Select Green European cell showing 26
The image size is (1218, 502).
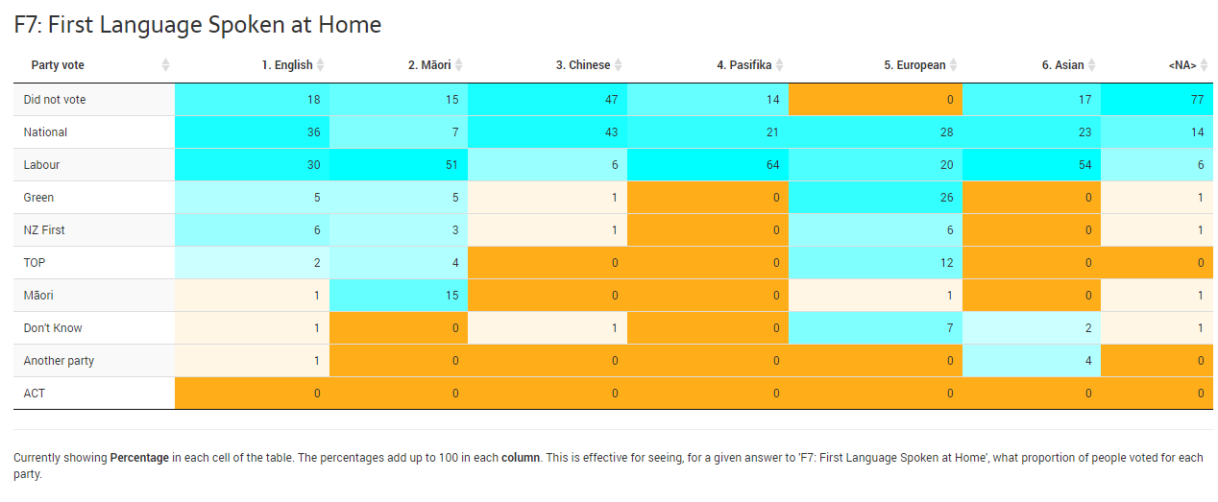[875, 198]
